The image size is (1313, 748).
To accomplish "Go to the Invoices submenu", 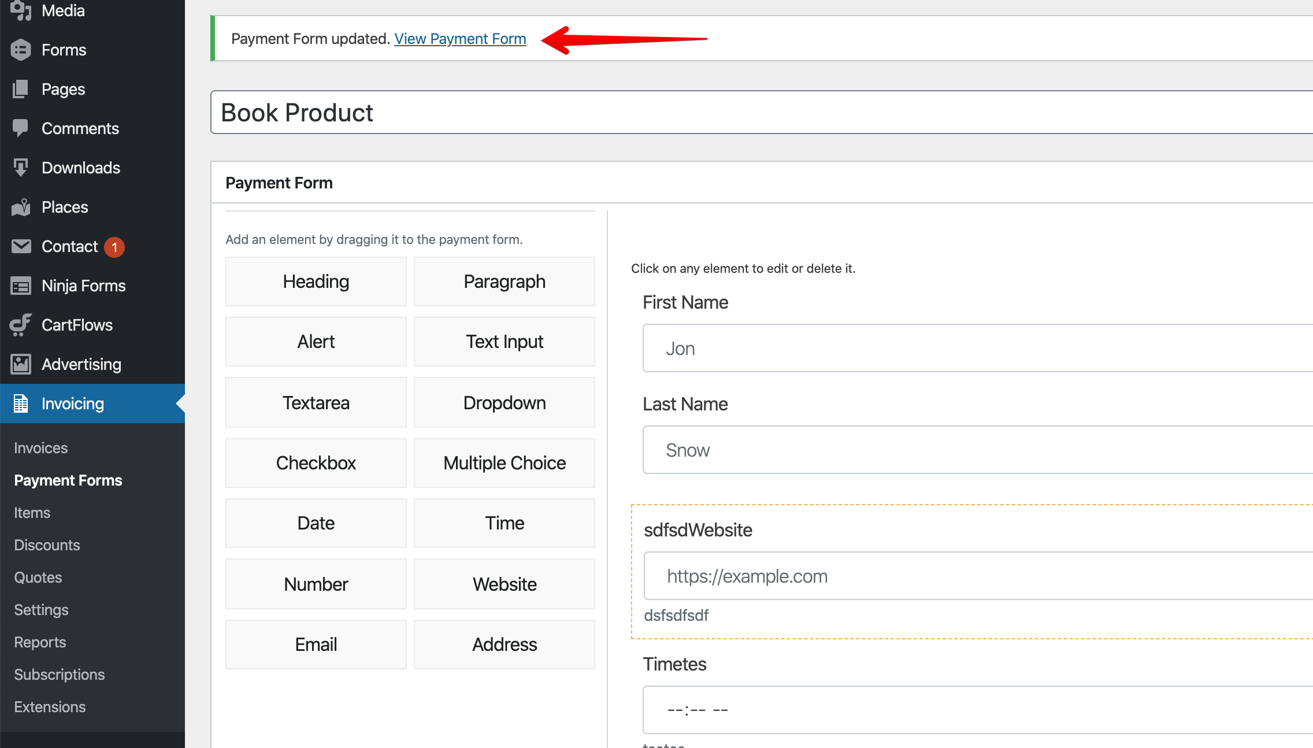I will click(40, 447).
